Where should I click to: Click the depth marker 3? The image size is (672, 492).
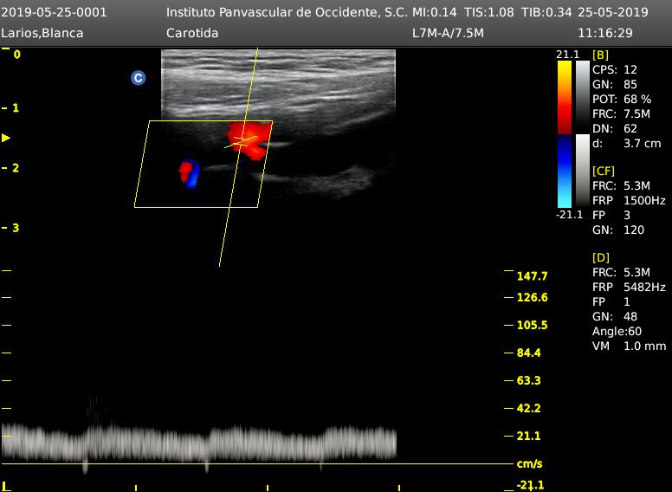click(x=16, y=228)
